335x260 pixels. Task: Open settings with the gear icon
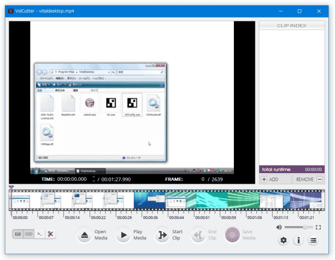pyautogui.click(x=283, y=240)
